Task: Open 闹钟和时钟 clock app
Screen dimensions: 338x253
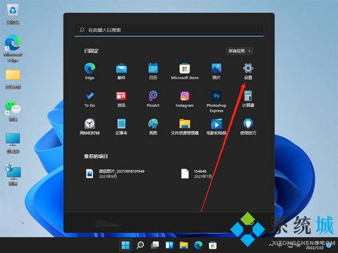Action: pos(90,126)
